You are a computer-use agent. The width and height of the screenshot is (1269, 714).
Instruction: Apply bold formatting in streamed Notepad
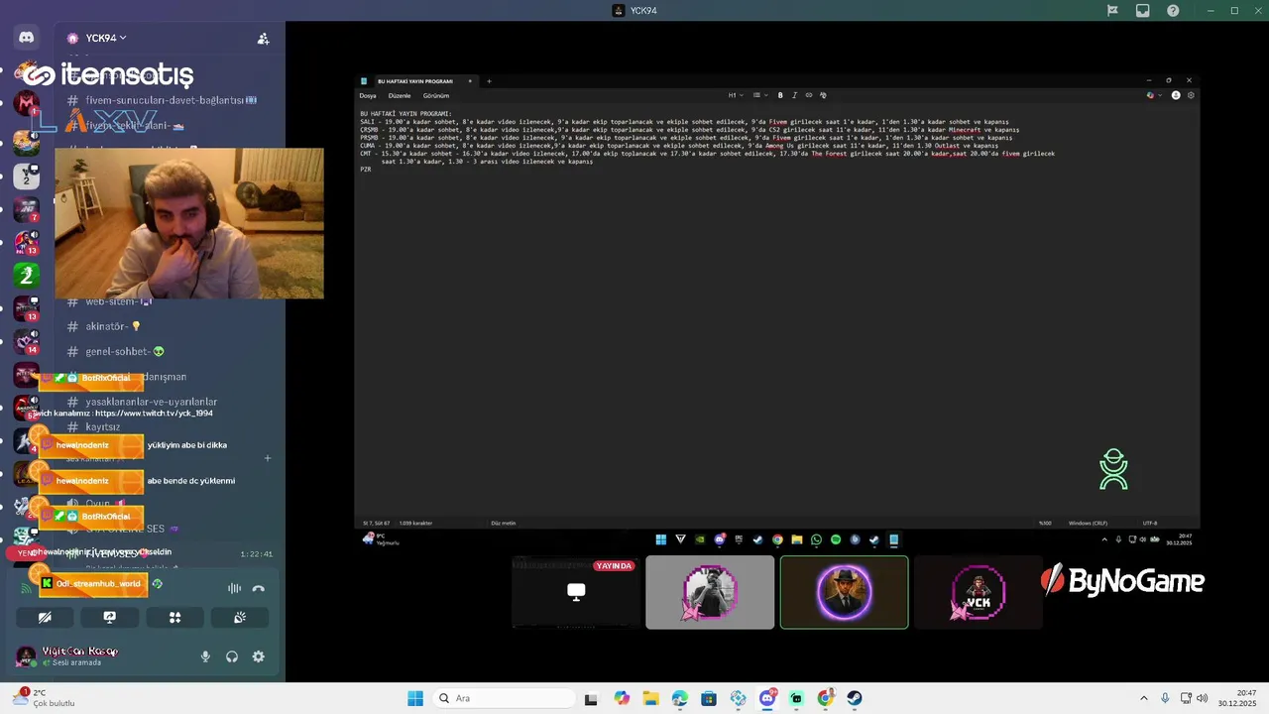click(780, 95)
